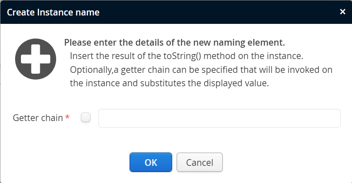Image resolution: width=352 pixels, height=183 pixels.
Task: Click the 'Optionally,a getter chain' sentence line
Action: click(201, 70)
